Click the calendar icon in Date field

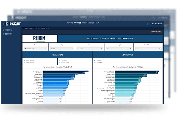click(25, 49)
